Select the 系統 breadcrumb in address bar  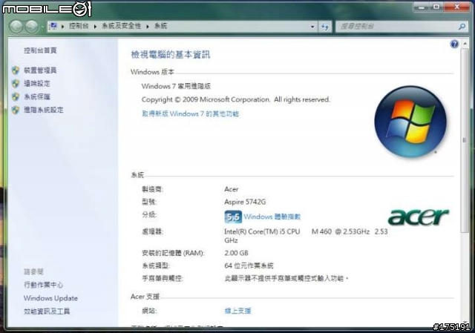pyautogui.click(x=160, y=26)
